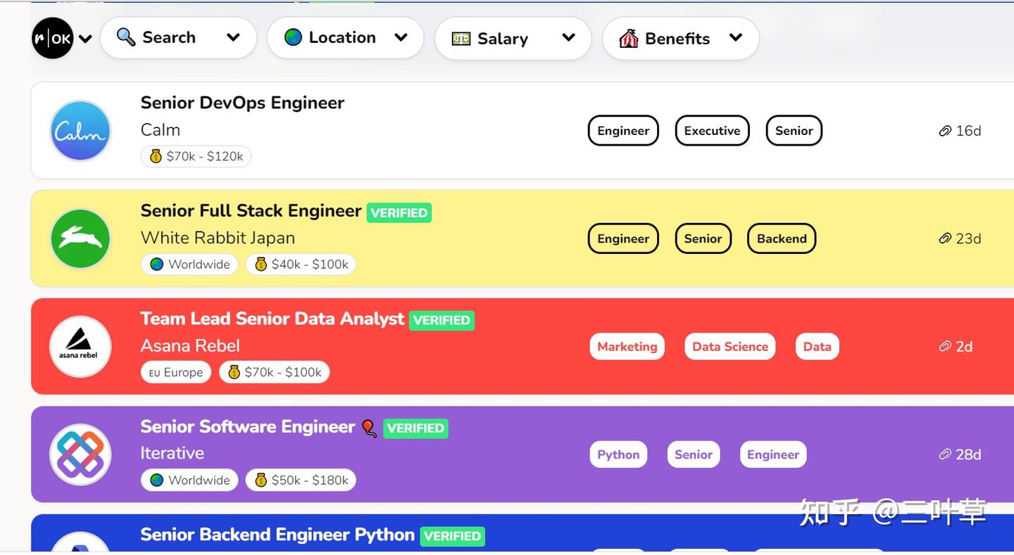Click VERIFIED badge on Team Lead Data Analyst

[x=442, y=320]
